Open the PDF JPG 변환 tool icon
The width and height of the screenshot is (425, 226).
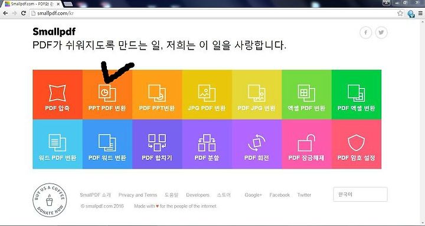(x=257, y=93)
